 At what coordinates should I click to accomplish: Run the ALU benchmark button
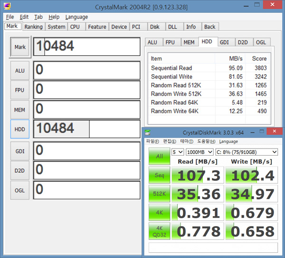point(20,70)
